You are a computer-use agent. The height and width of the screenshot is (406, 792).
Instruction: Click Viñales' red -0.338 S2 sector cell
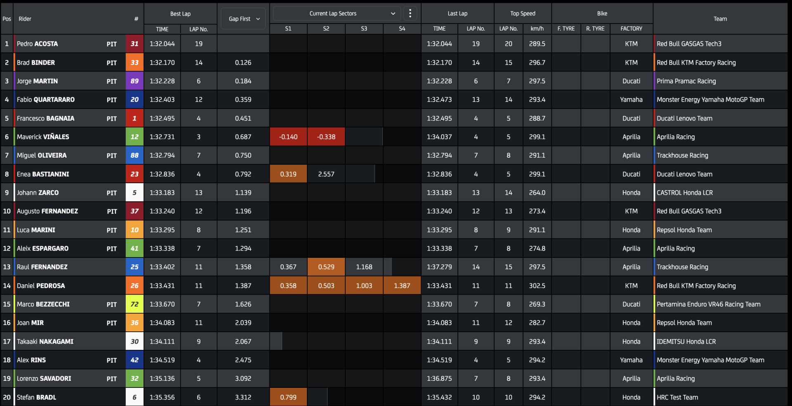tap(326, 137)
